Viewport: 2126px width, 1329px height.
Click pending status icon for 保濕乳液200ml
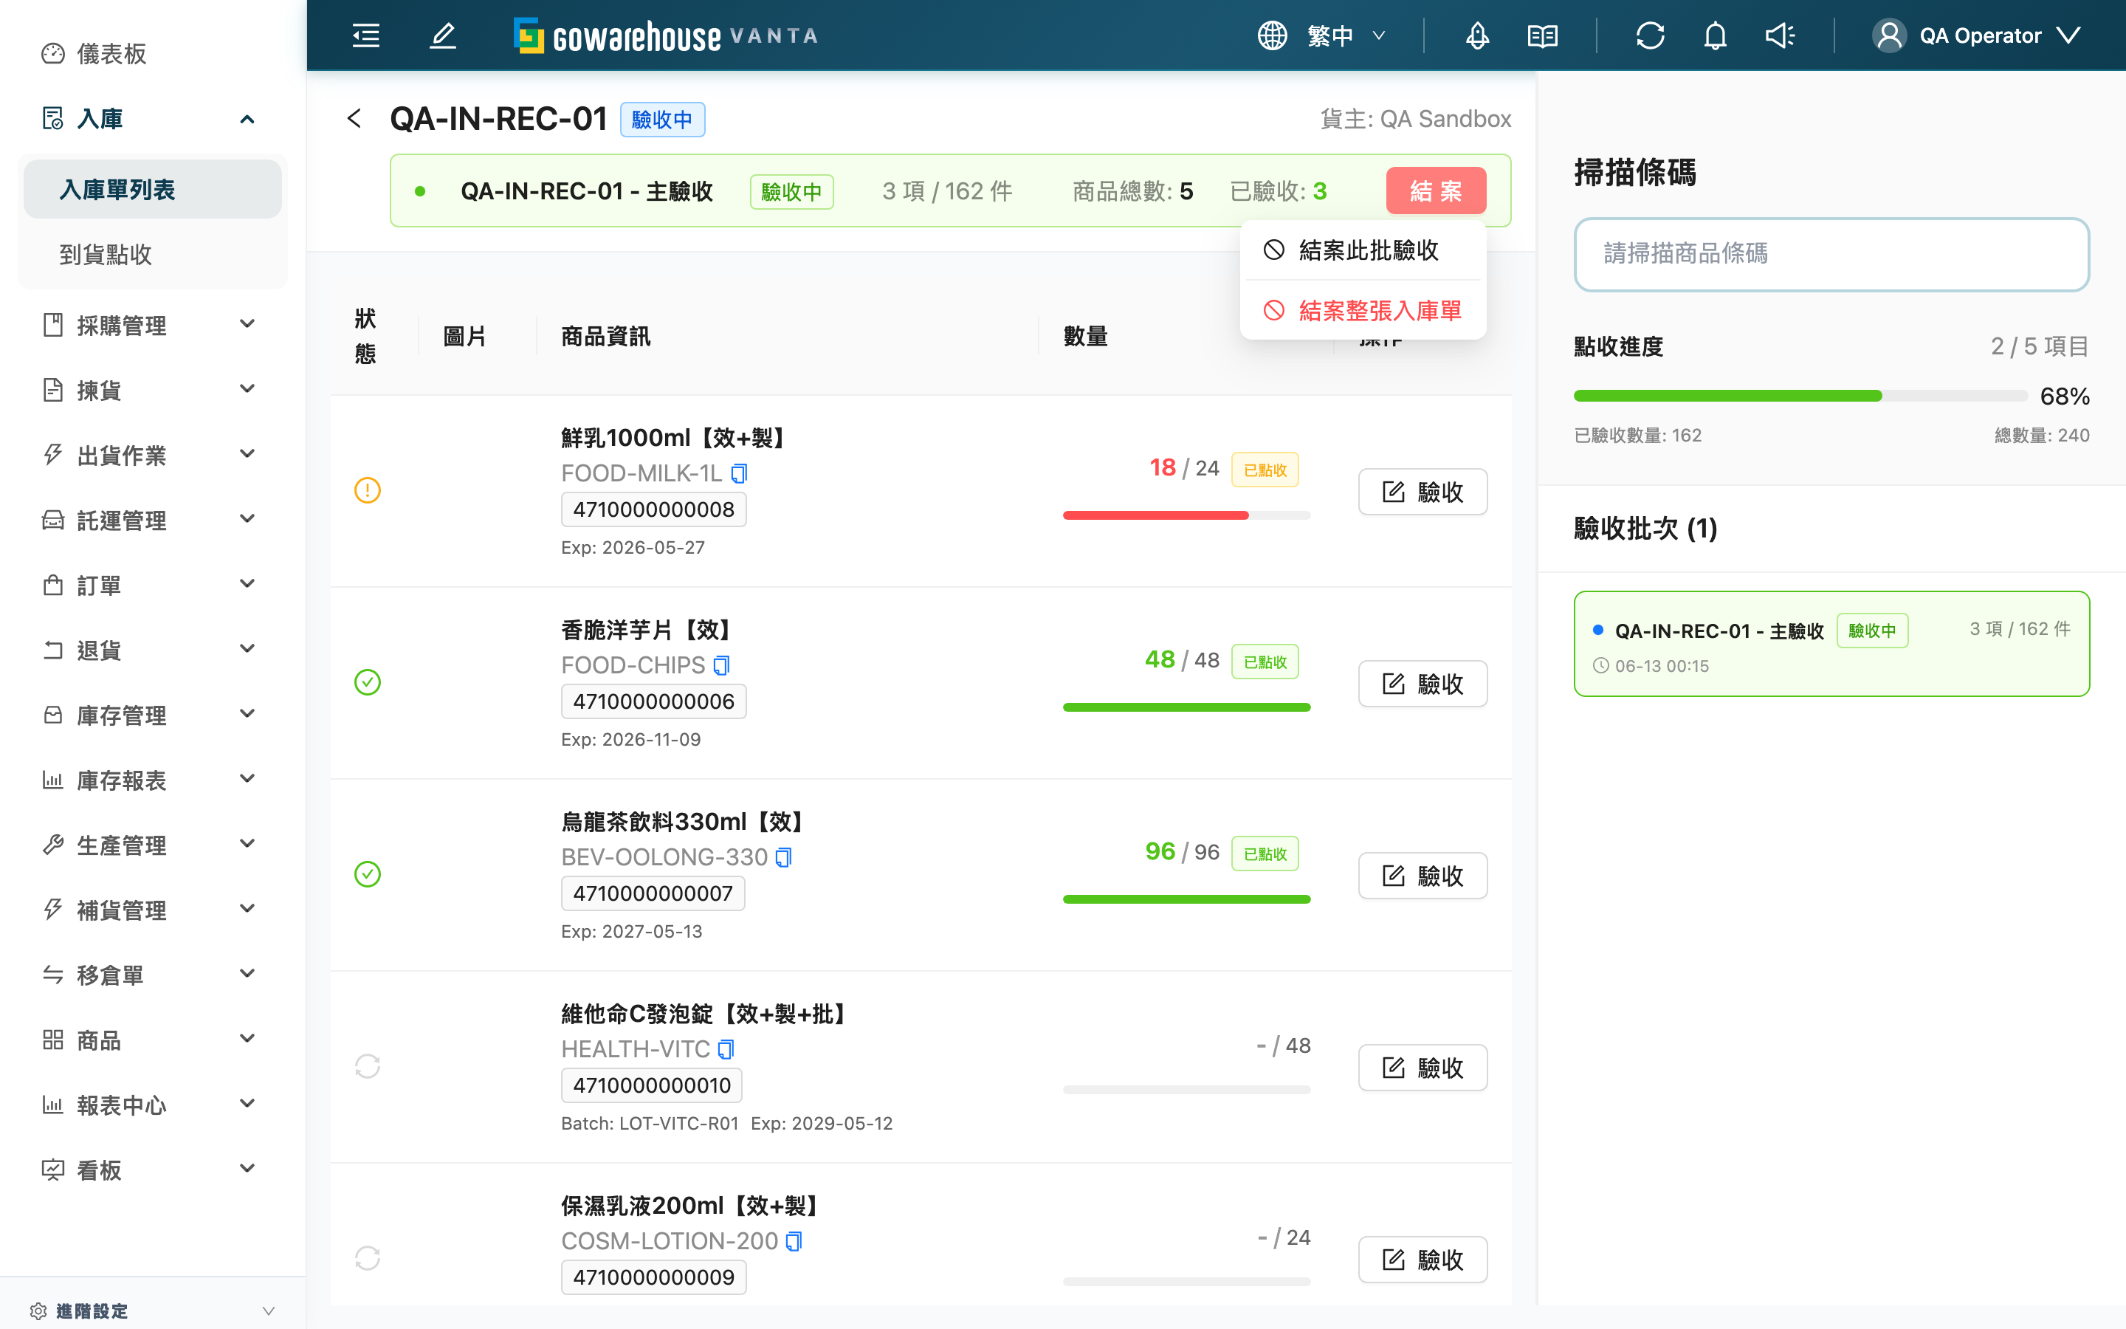tap(367, 1258)
